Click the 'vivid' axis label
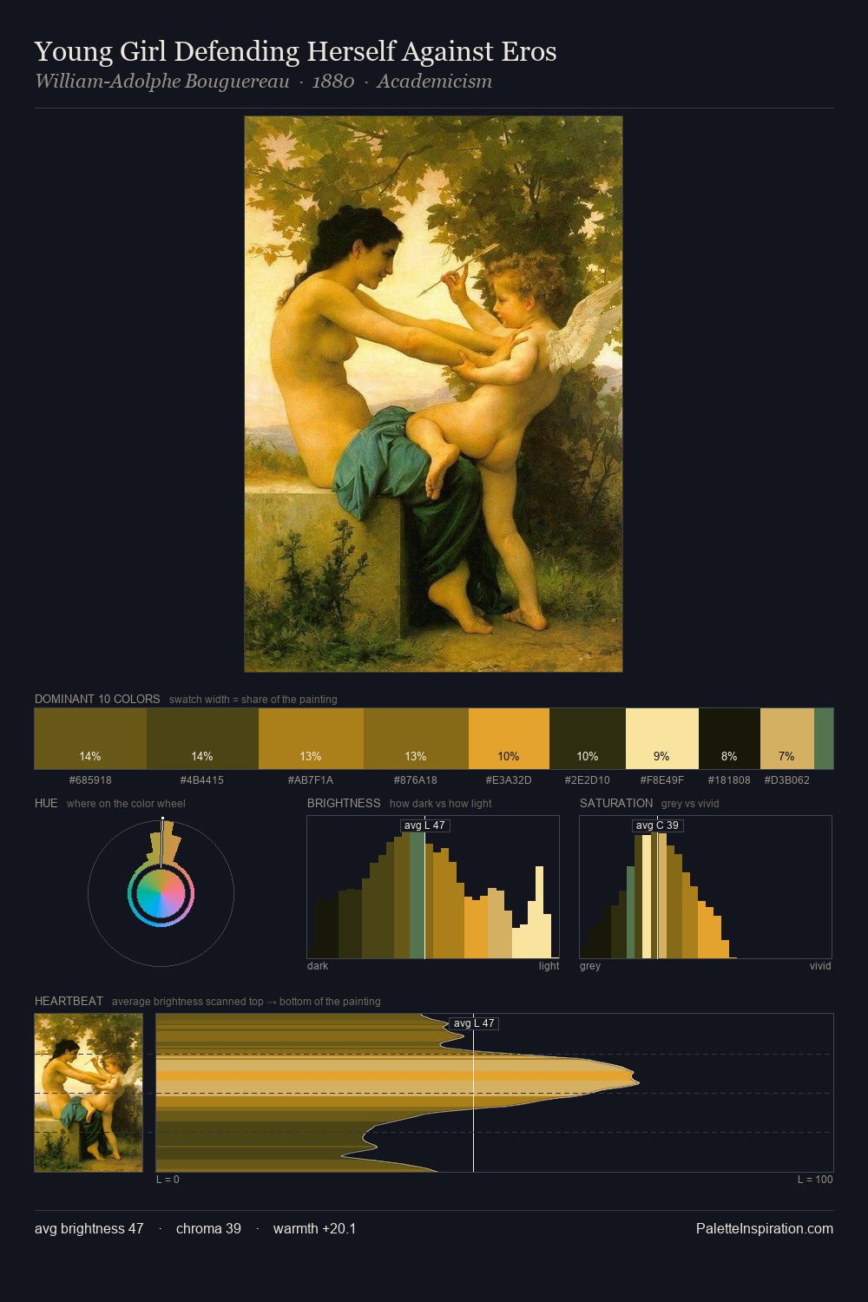The width and height of the screenshot is (868, 1302). pos(820,966)
